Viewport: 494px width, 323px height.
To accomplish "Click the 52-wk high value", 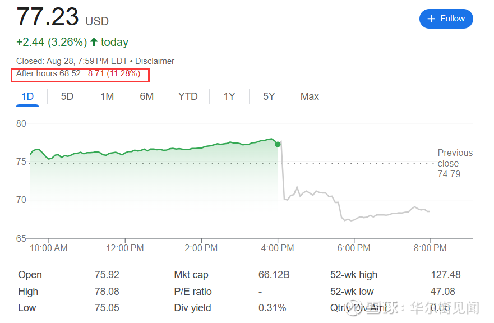I will click(446, 275).
